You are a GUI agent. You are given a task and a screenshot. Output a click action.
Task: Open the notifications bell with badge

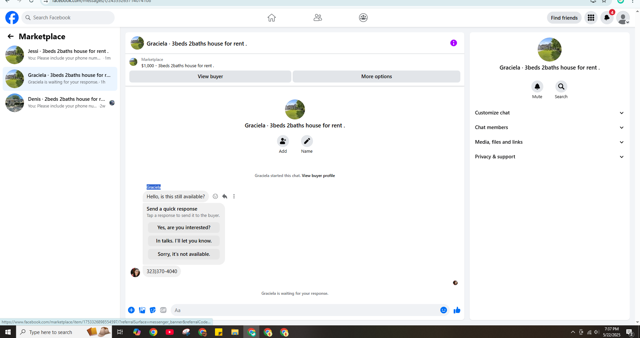coord(607,18)
